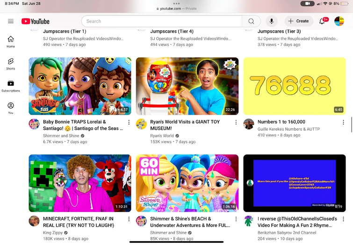
Task: Visit channel name Shimmer and Shine under Baby Bonnie
Action: coord(61,136)
